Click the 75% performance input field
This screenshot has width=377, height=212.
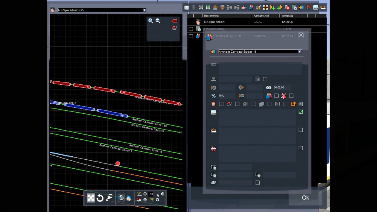pos(226,96)
